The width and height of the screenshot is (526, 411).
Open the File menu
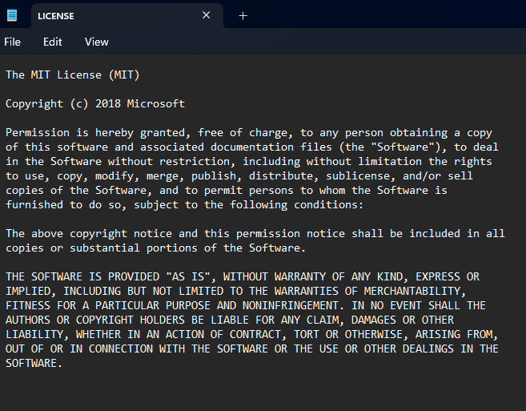point(13,42)
